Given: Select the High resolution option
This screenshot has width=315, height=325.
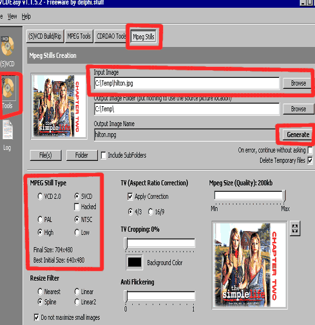Looking at the screenshot, I should click(40, 232).
